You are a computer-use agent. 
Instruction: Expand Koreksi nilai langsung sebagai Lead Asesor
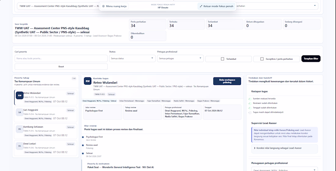[284, 148]
